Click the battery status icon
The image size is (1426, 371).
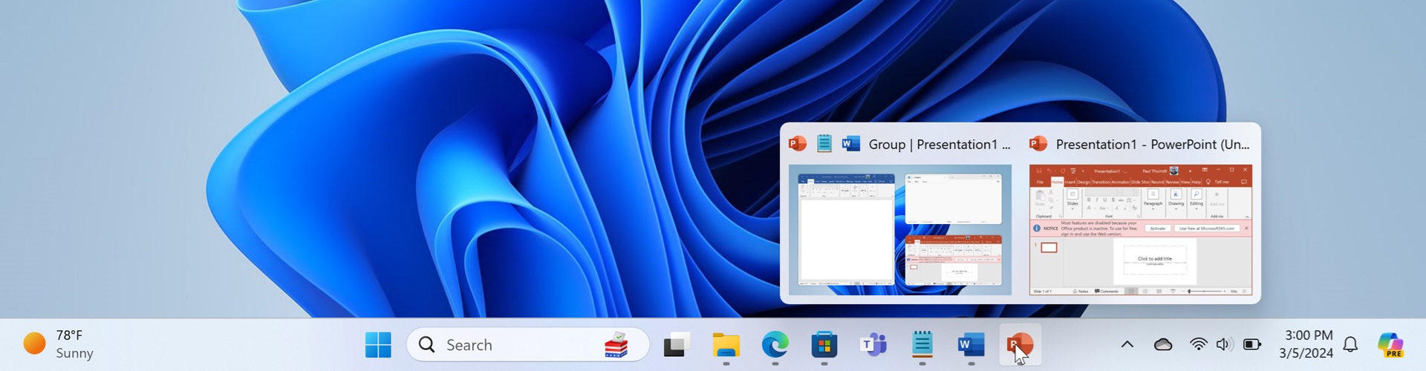pos(1252,344)
